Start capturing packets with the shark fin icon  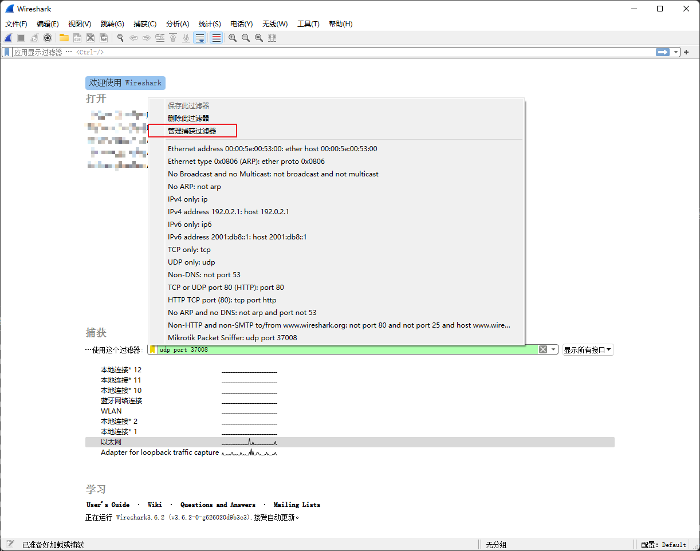pos(8,38)
